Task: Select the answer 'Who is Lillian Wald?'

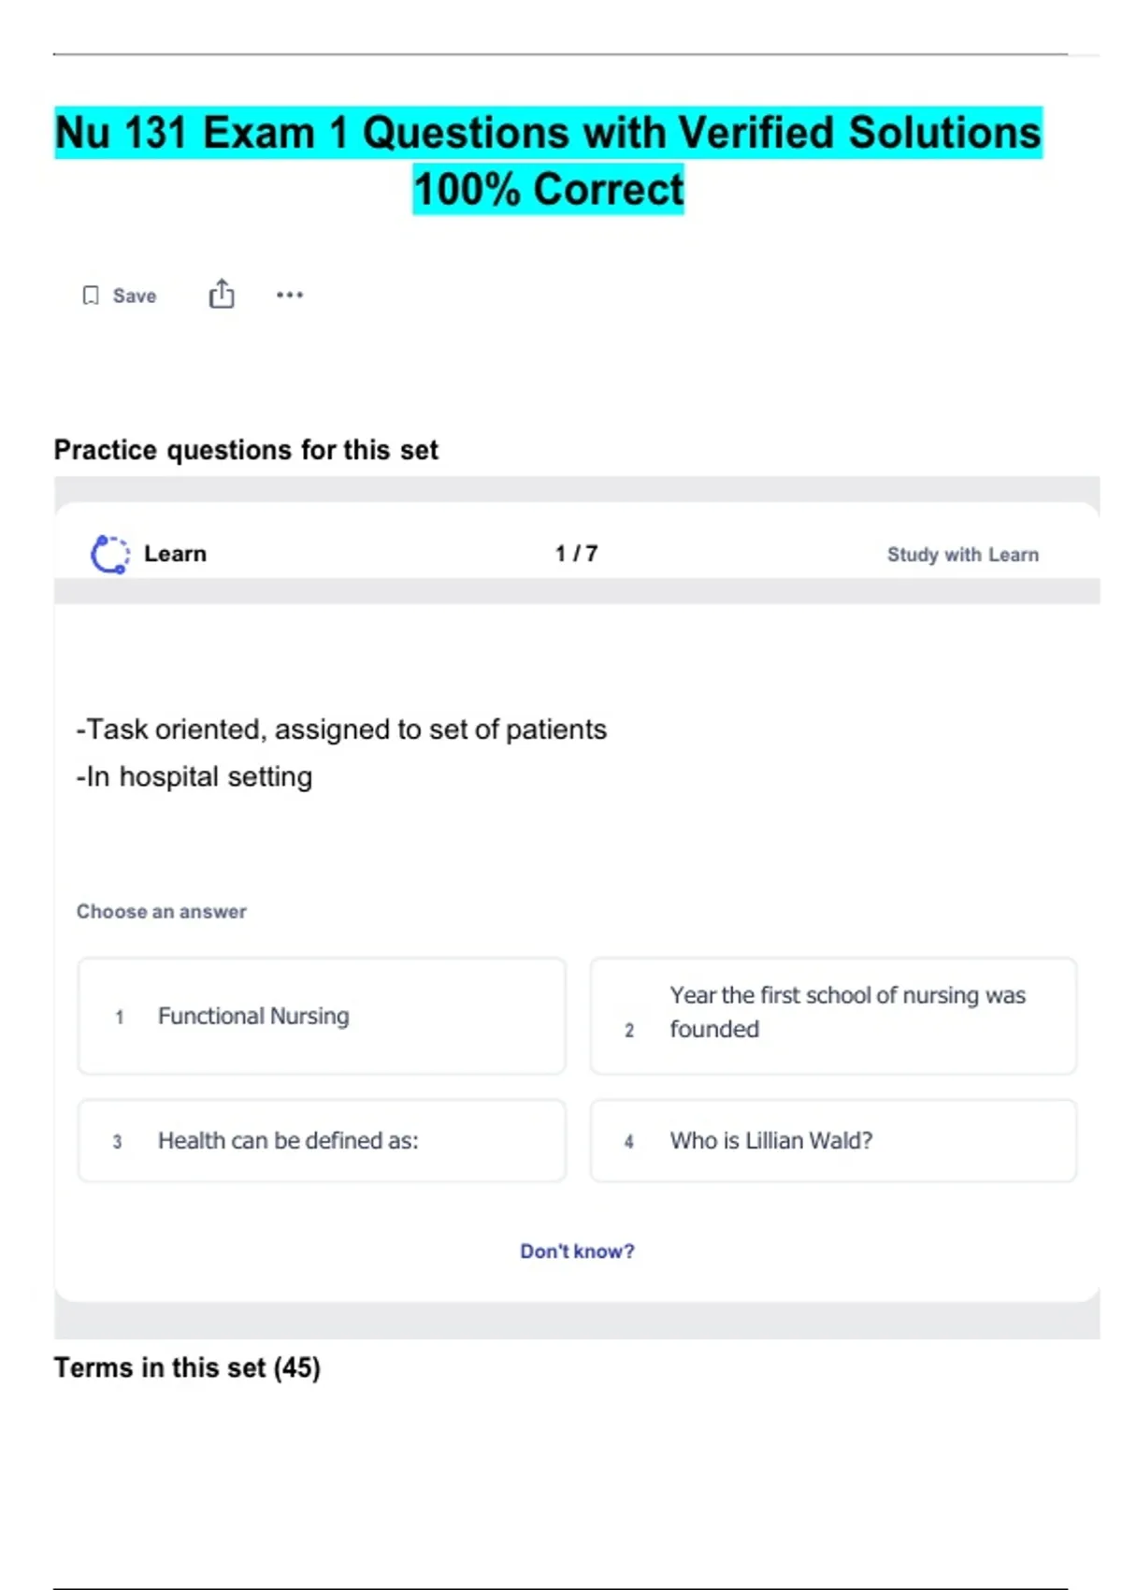Action: (x=833, y=1141)
